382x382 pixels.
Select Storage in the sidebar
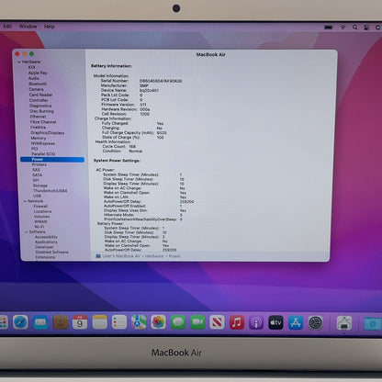(40, 185)
